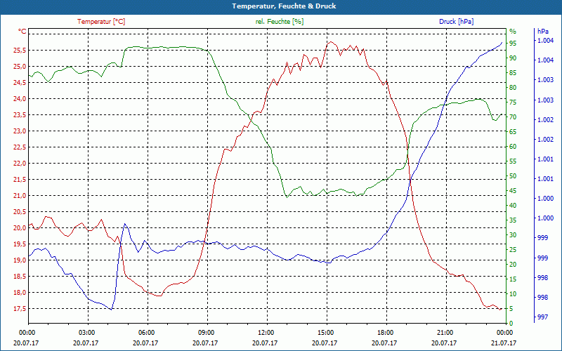Screen dimensions: 562x351
Task: Click the '23,5' temperature axis value
Action: [x=20, y=115]
